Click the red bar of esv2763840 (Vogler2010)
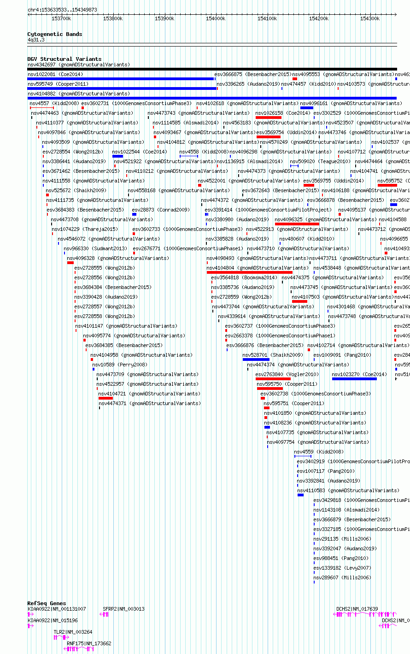 coord(273,379)
